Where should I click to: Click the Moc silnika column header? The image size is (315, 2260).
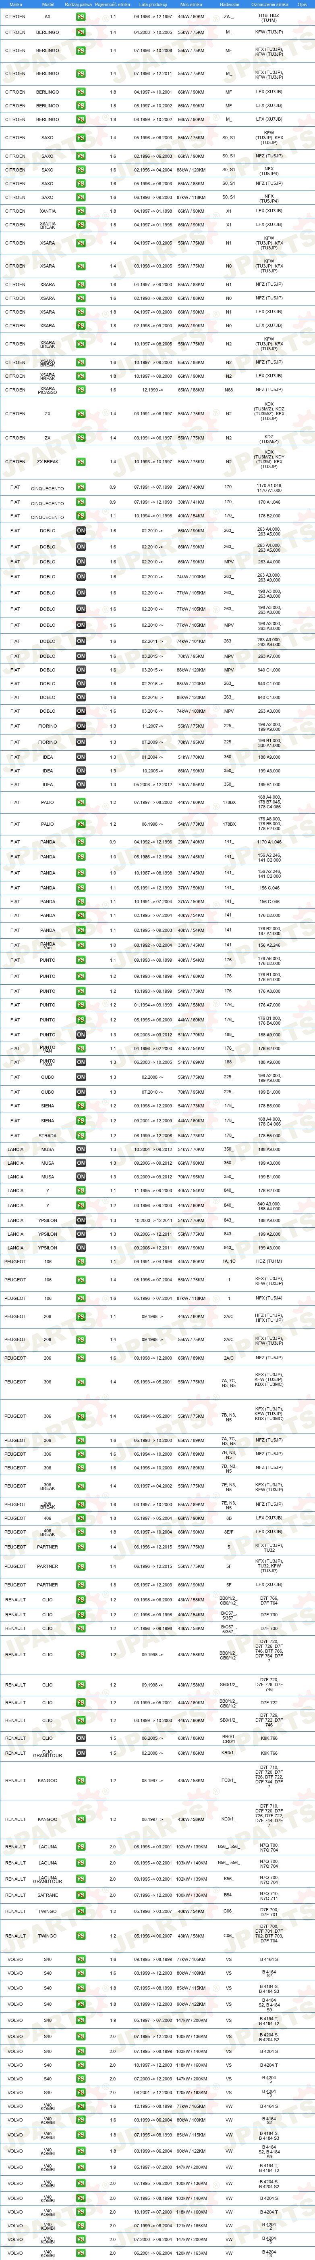[192, 4]
